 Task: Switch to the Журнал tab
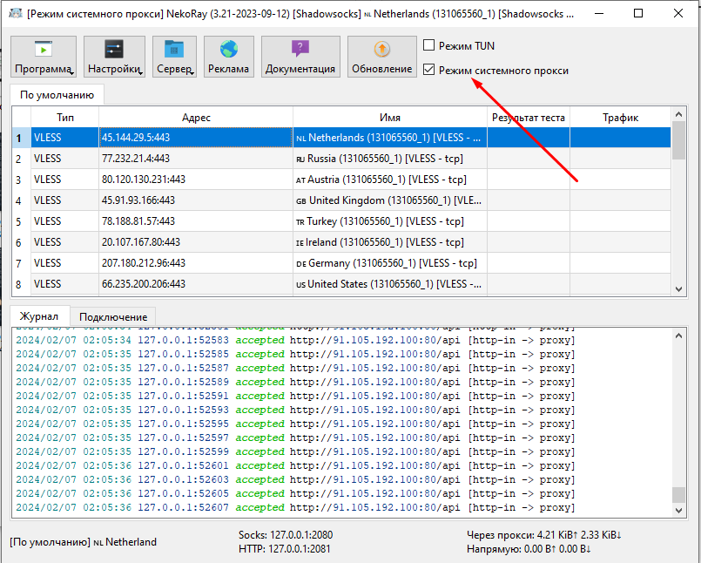[x=40, y=316]
